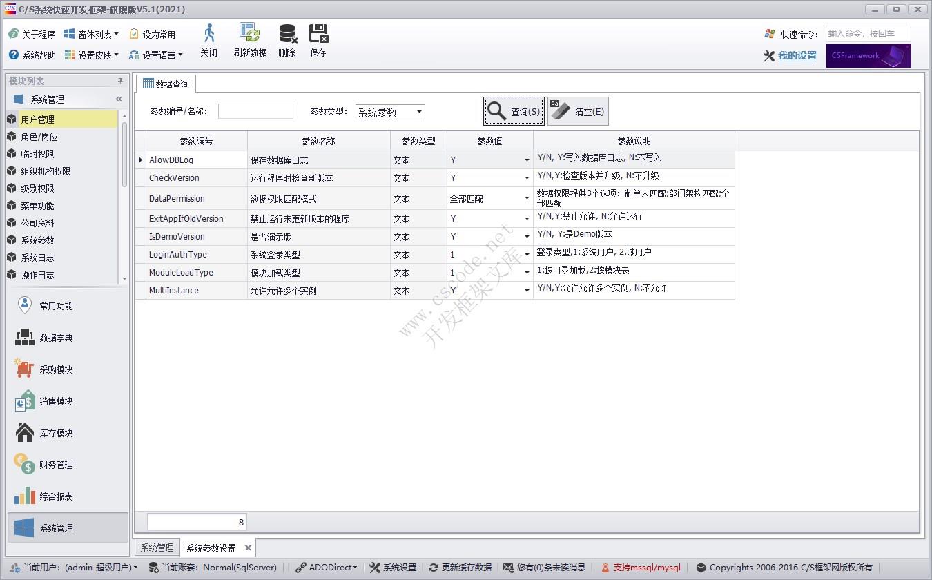Click the 参数编号/名称 input field

pos(255,110)
